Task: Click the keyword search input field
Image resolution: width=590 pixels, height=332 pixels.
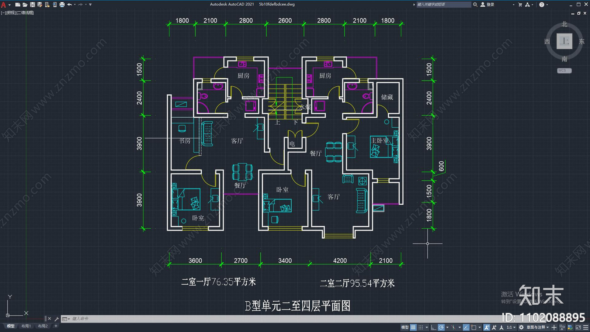Action: point(444,4)
